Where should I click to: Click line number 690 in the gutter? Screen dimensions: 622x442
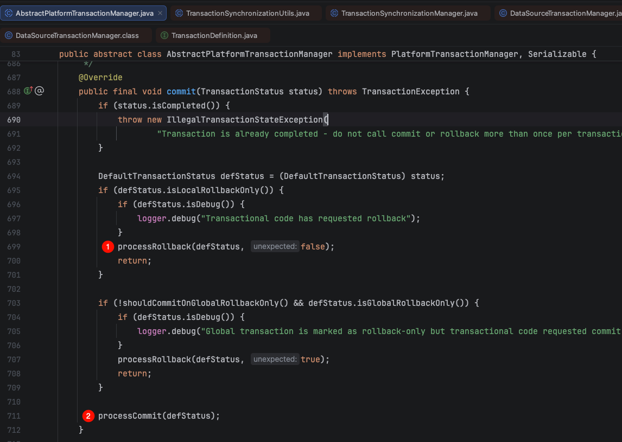(x=14, y=120)
